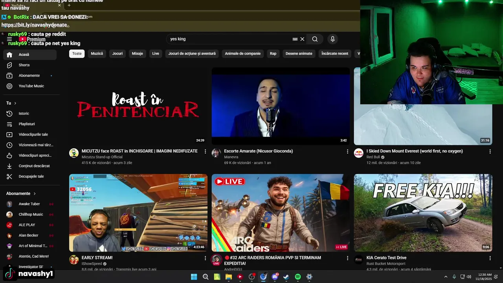This screenshot has width=503, height=283.
Task: Select 'Încărcate recent' filter chip
Action: [x=335, y=53]
